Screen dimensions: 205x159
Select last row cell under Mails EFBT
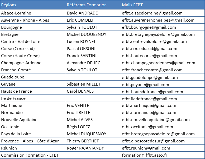click(163, 155)
